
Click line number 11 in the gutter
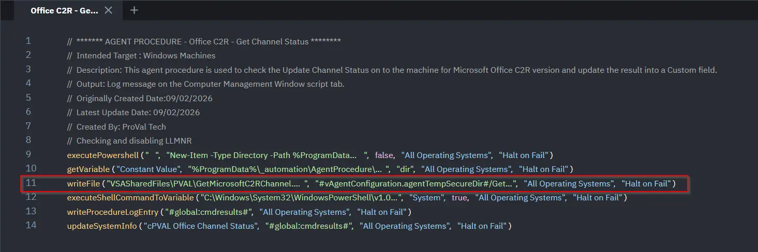tap(31, 182)
